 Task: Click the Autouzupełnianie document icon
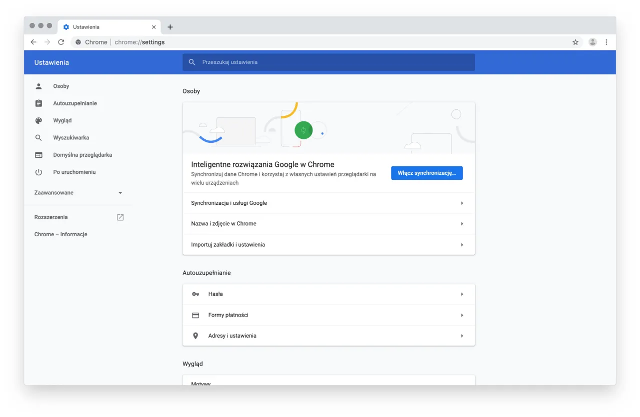[38, 103]
